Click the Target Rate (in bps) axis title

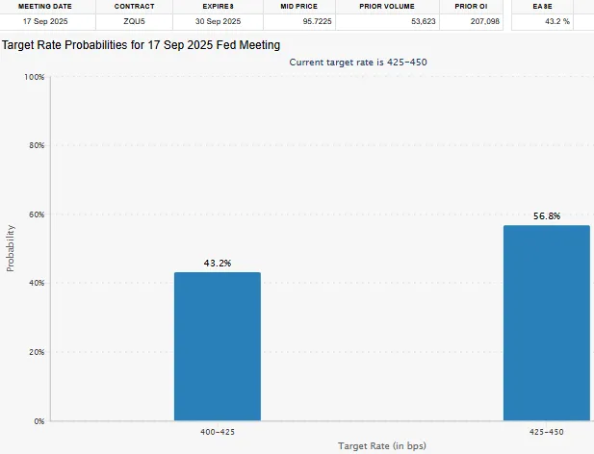click(381, 446)
